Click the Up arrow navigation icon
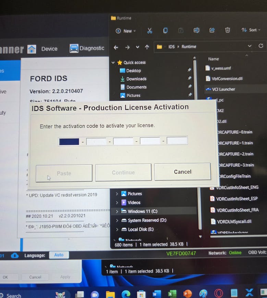Viewport: 267px width, 298px height. click(147, 47)
